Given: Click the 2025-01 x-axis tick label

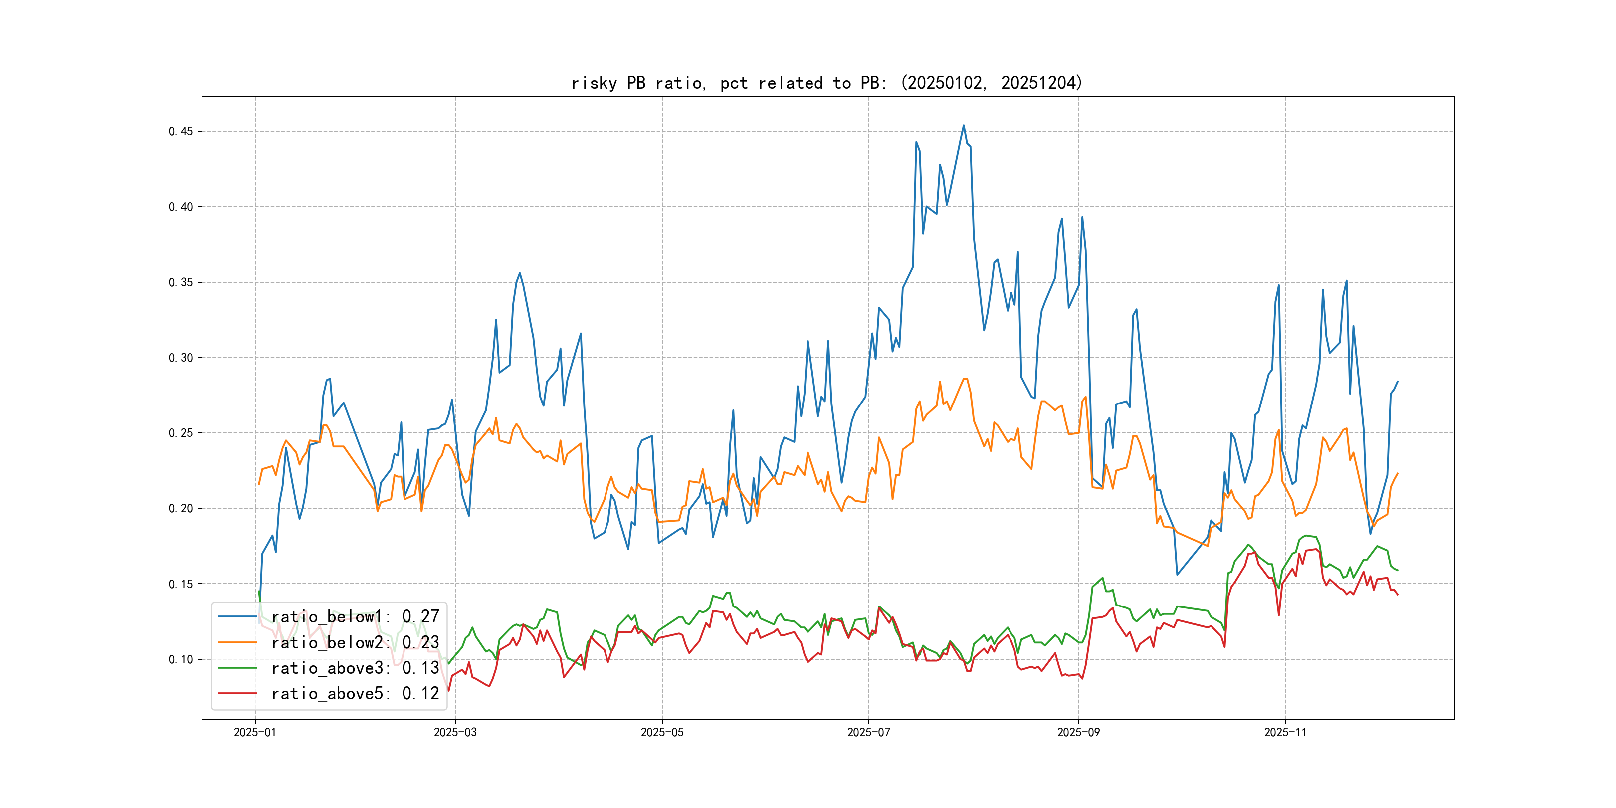Looking at the screenshot, I should tap(255, 732).
